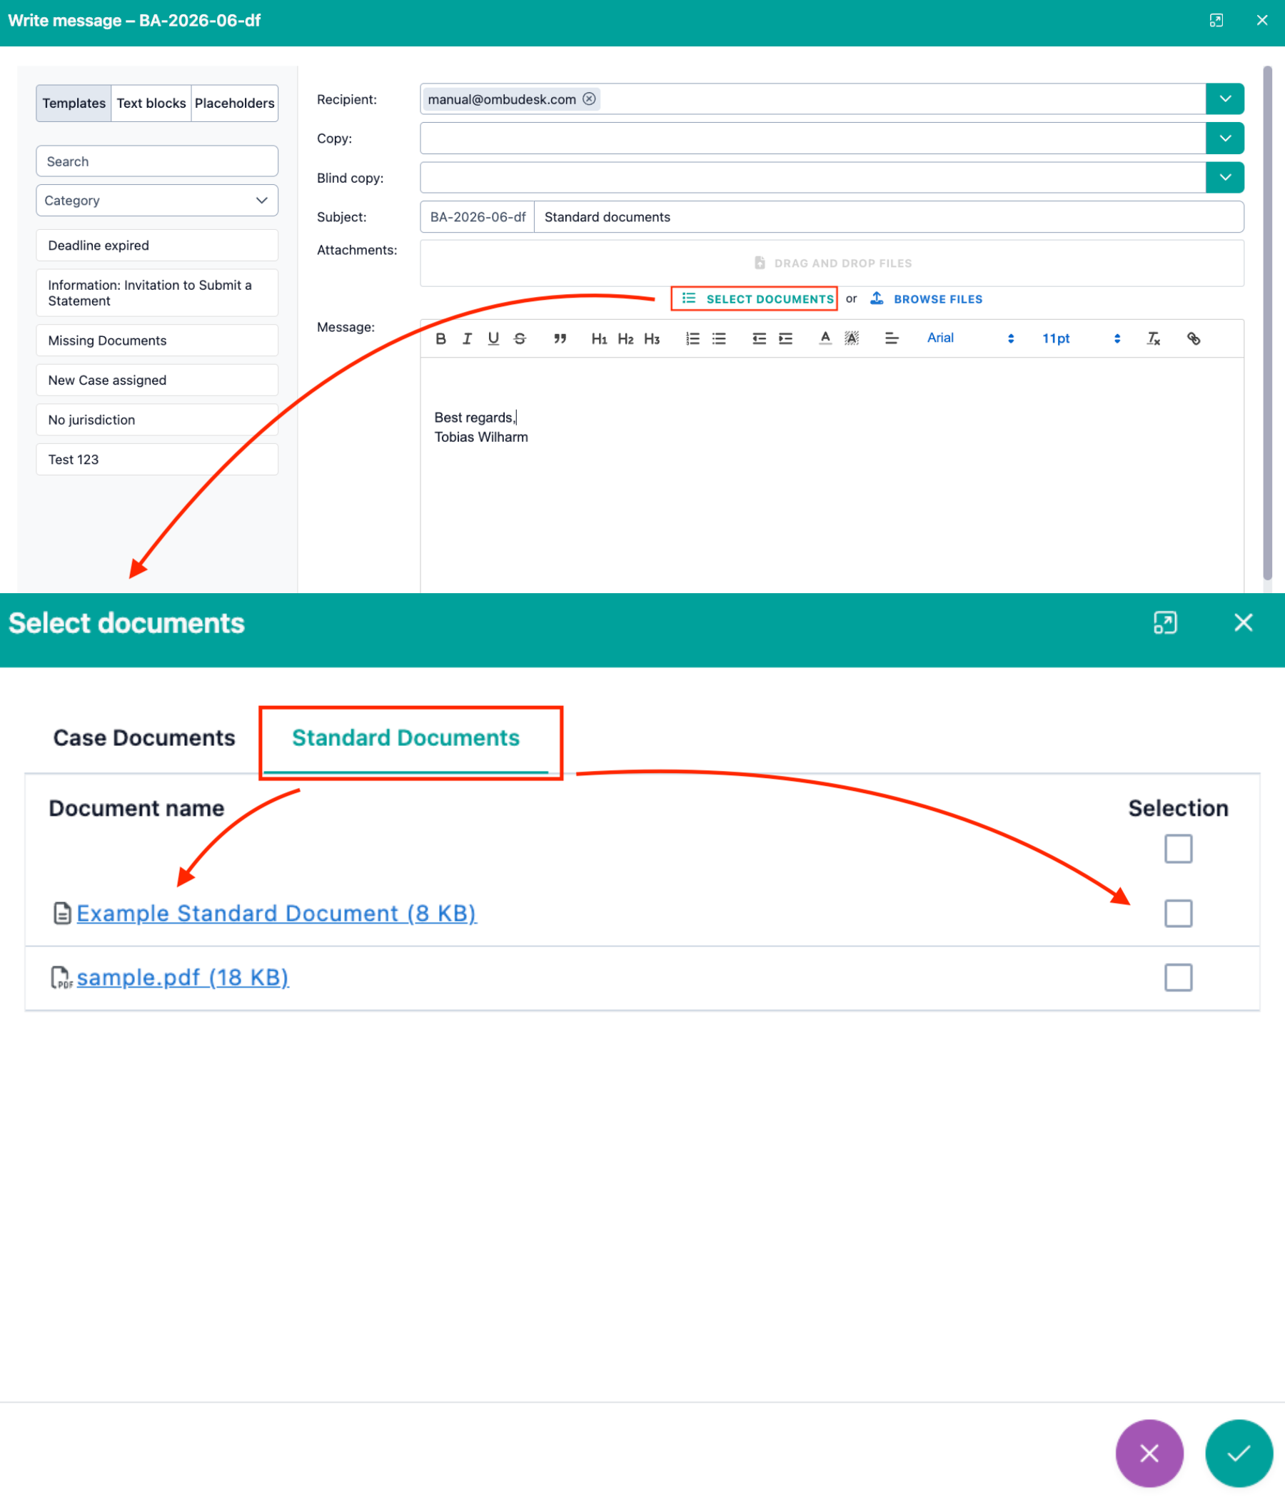Click the Write message vertical scrollbar
This screenshot has height=1499, width=1285.
pyautogui.click(x=1268, y=323)
